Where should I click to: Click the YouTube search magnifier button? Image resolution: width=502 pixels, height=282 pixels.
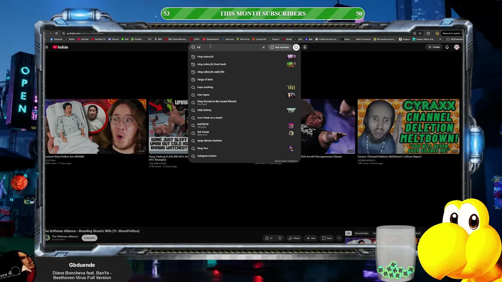[x=296, y=47]
